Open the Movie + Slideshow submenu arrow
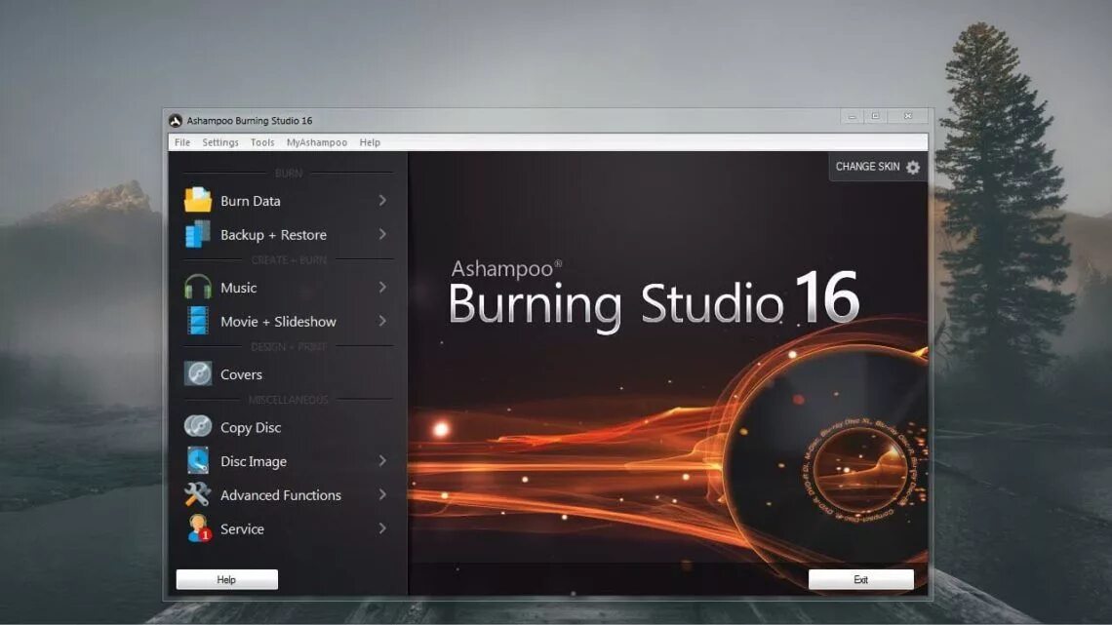The width and height of the screenshot is (1112, 625). pyautogui.click(x=384, y=321)
